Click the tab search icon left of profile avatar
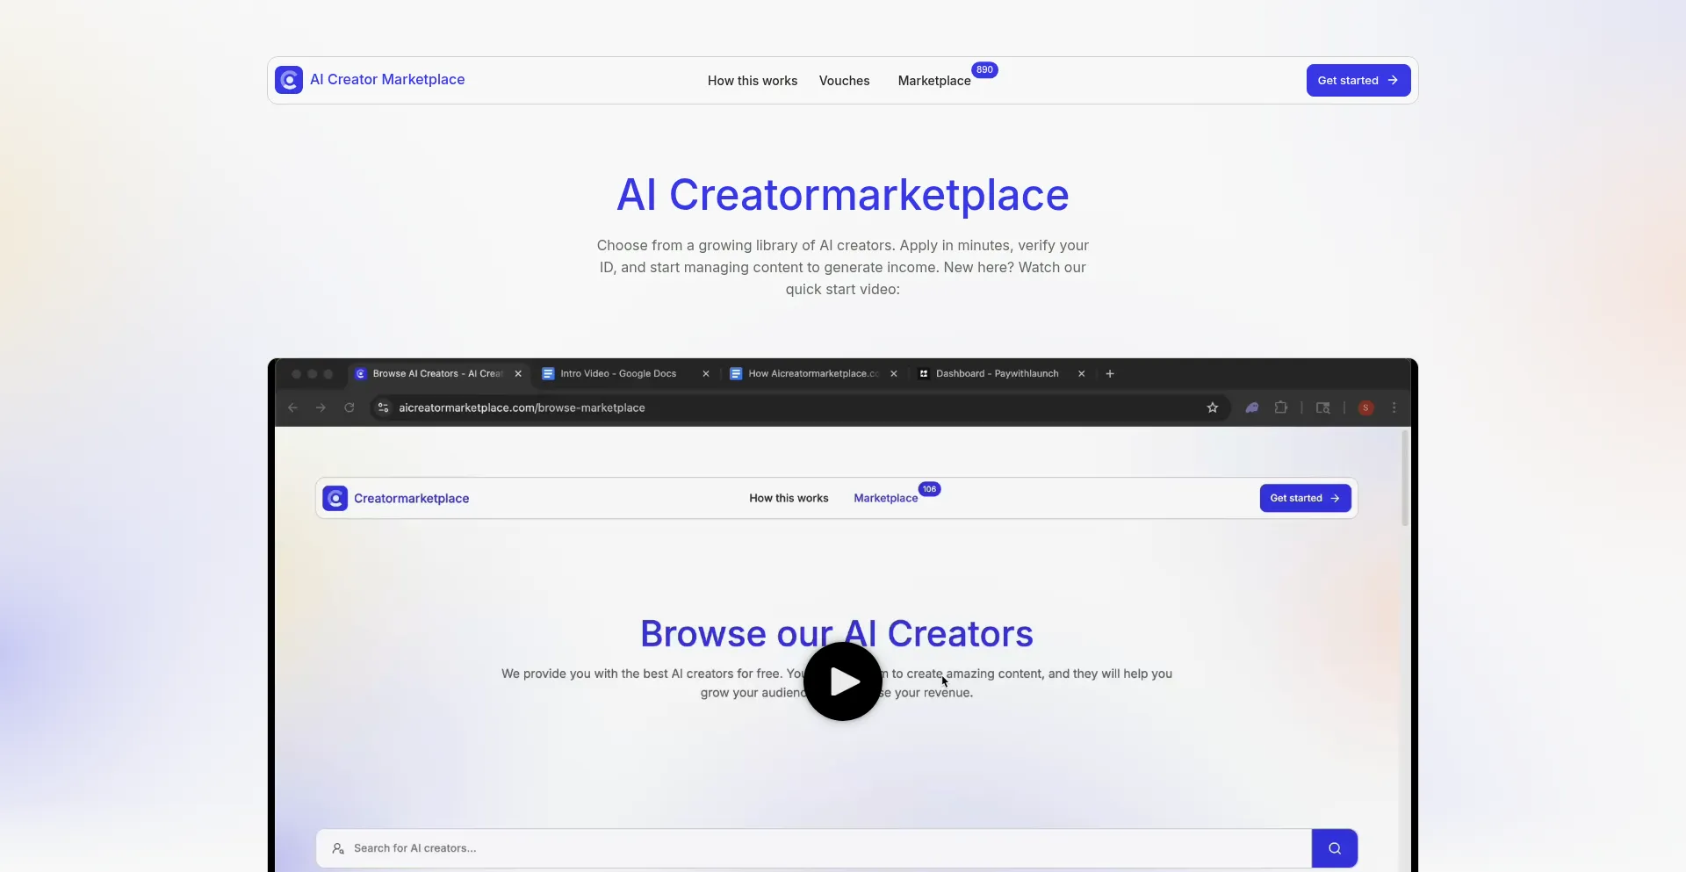This screenshot has width=1686, height=872. click(x=1323, y=407)
